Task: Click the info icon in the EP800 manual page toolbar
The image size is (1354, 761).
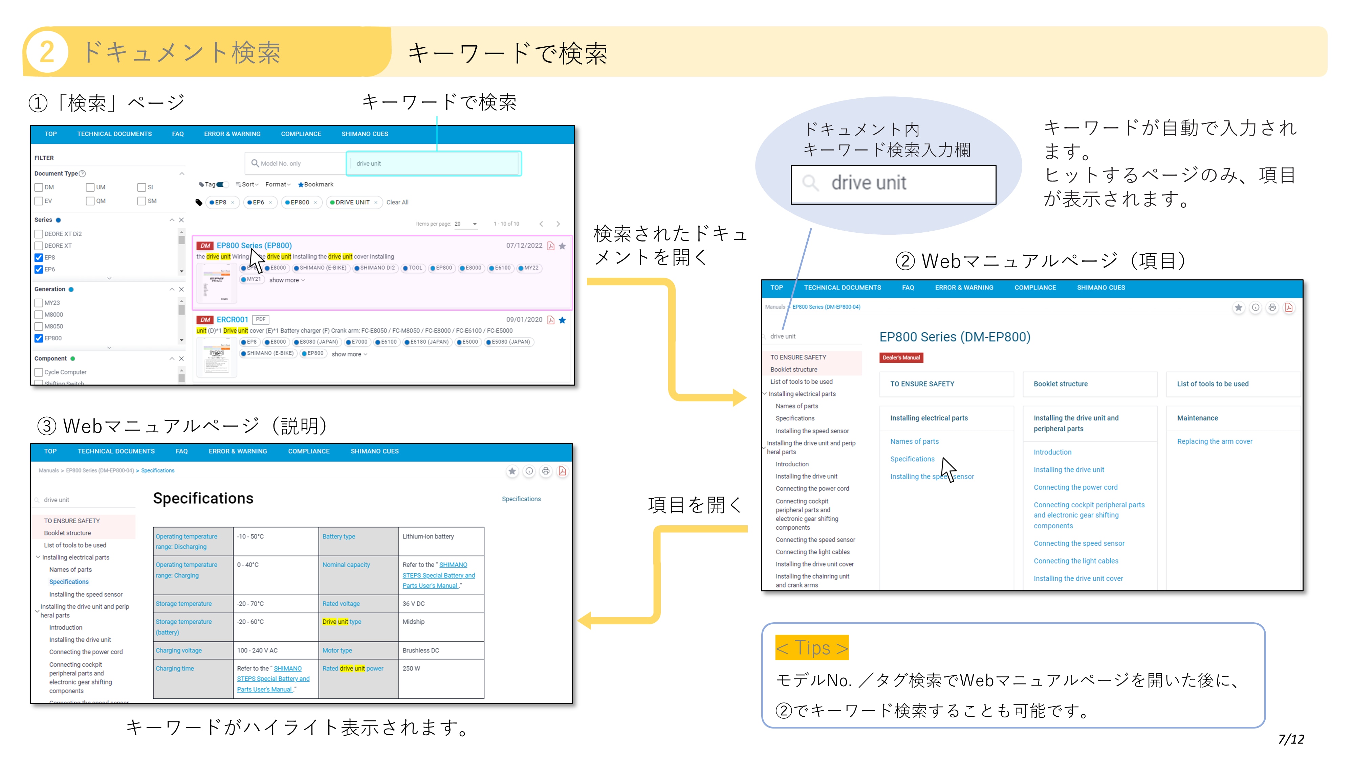Action: pyautogui.click(x=1256, y=308)
